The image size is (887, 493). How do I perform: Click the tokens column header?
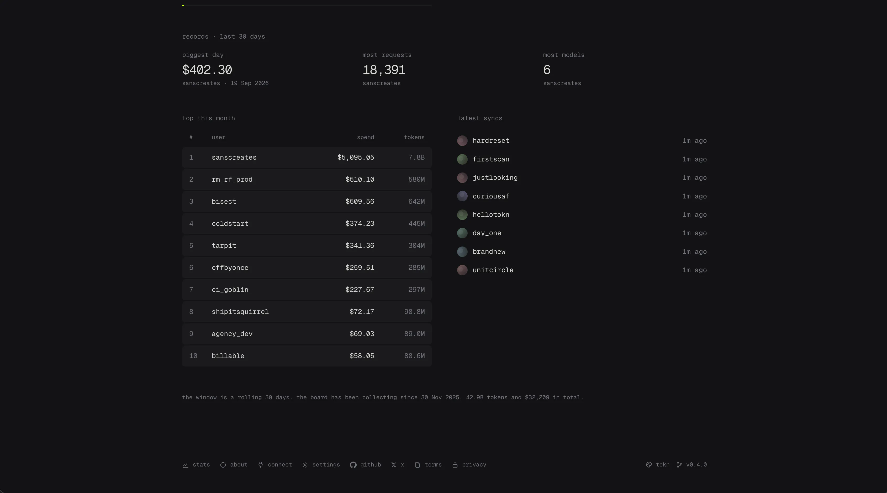click(x=414, y=137)
